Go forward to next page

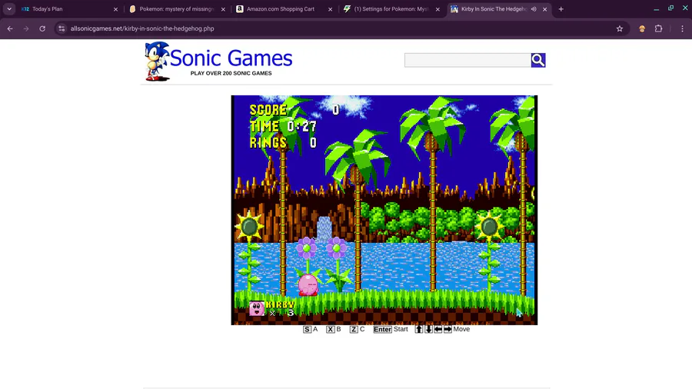[26, 28]
